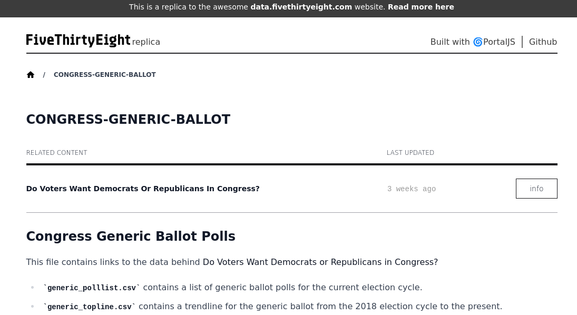Open the FiveThirtyEight logo link
The image size is (577, 315).
79,41
